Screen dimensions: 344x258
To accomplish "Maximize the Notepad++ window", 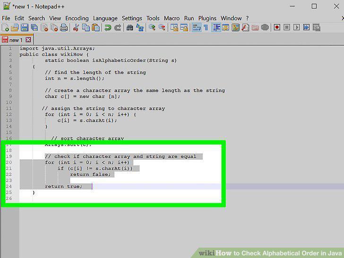I will coord(314,6).
